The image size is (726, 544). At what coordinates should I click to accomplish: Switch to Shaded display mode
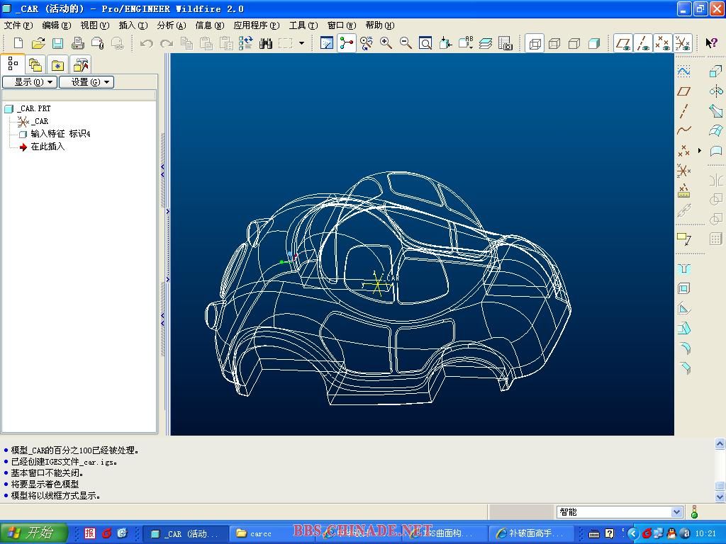click(x=594, y=44)
